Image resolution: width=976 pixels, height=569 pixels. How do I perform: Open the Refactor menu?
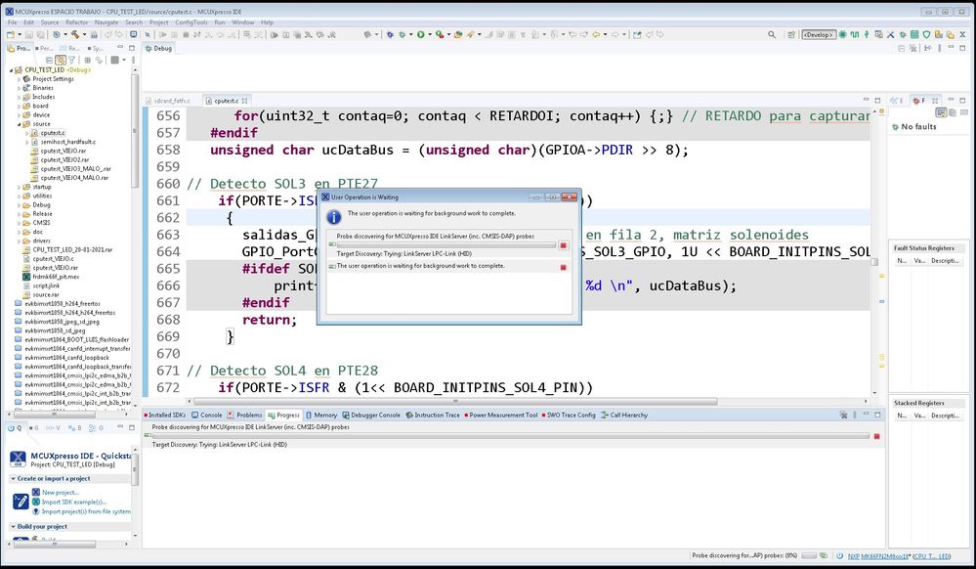pos(76,22)
